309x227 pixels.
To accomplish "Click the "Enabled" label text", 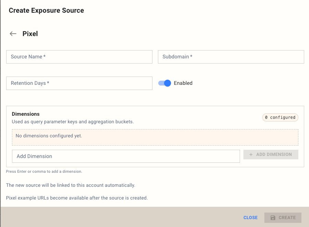I will [183, 83].
